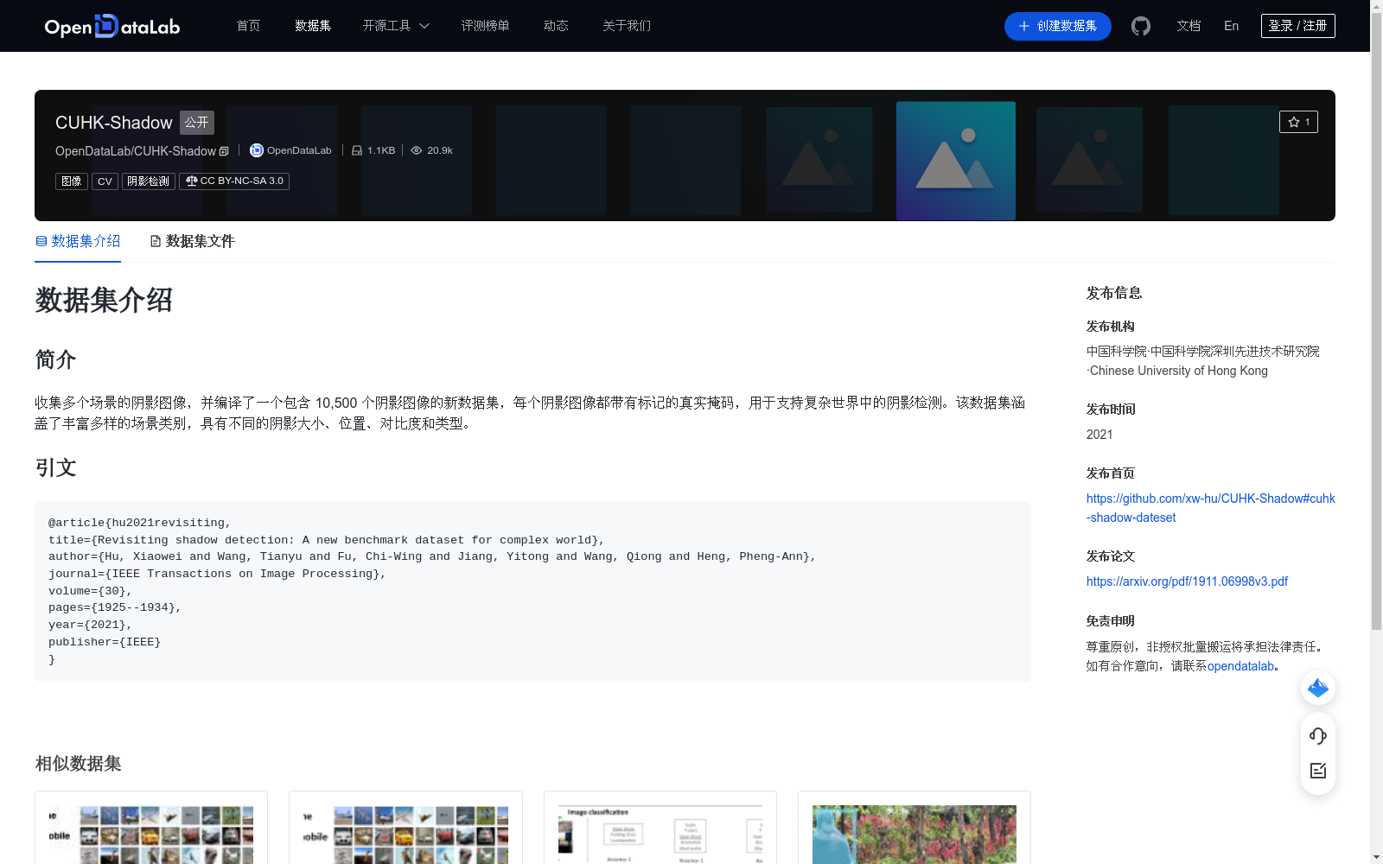Click the OpenDataLab logo
Screen dimensions: 1383x864
[x=112, y=26]
